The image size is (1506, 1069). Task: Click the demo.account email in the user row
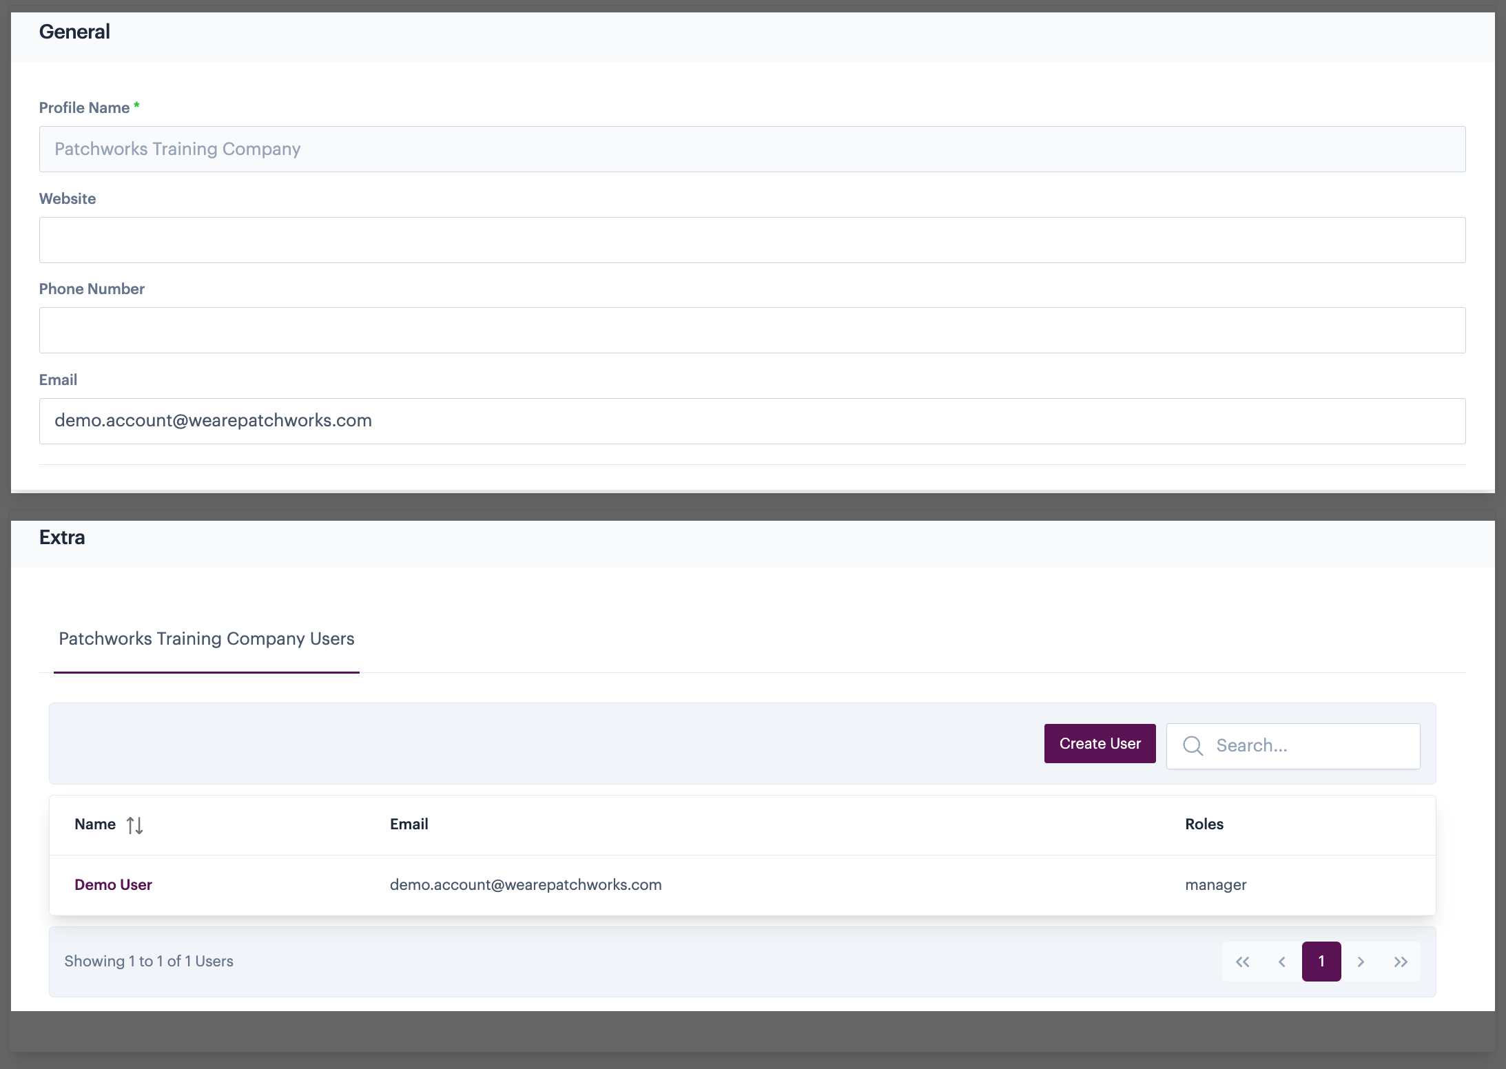525,885
